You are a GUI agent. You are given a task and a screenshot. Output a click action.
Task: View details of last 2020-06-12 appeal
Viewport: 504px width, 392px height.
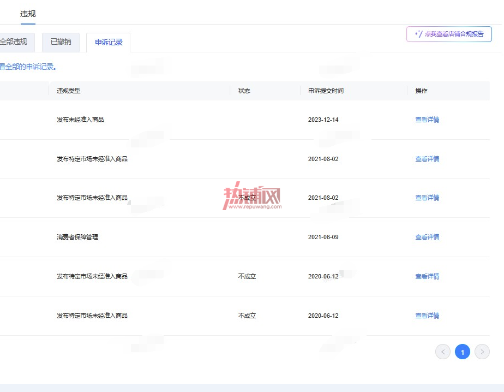pyautogui.click(x=427, y=316)
